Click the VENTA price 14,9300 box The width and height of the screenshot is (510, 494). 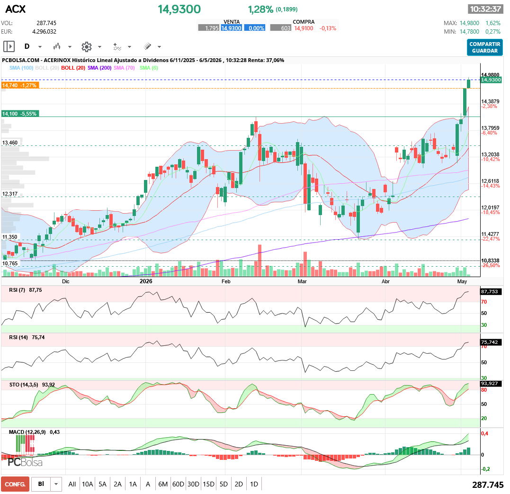click(231, 28)
